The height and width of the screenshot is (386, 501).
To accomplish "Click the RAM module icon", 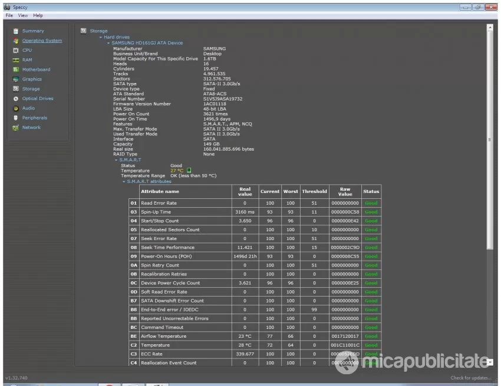I will pos(16,60).
